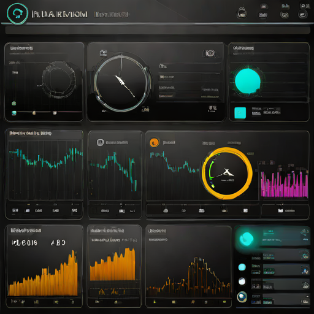Click the yellow ring gauge
This screenshot has height=314, width=314.
[x=227, y=173]
